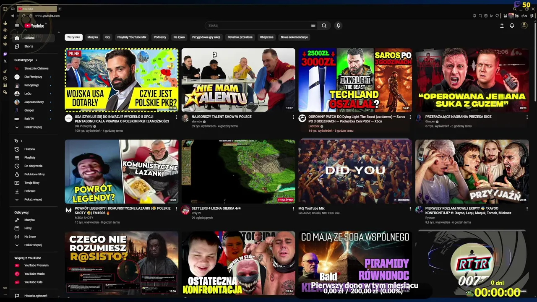Screen dimensions: 537x302
Task: Open Shorts in the sidebar
Action: [x=33, y=47]
